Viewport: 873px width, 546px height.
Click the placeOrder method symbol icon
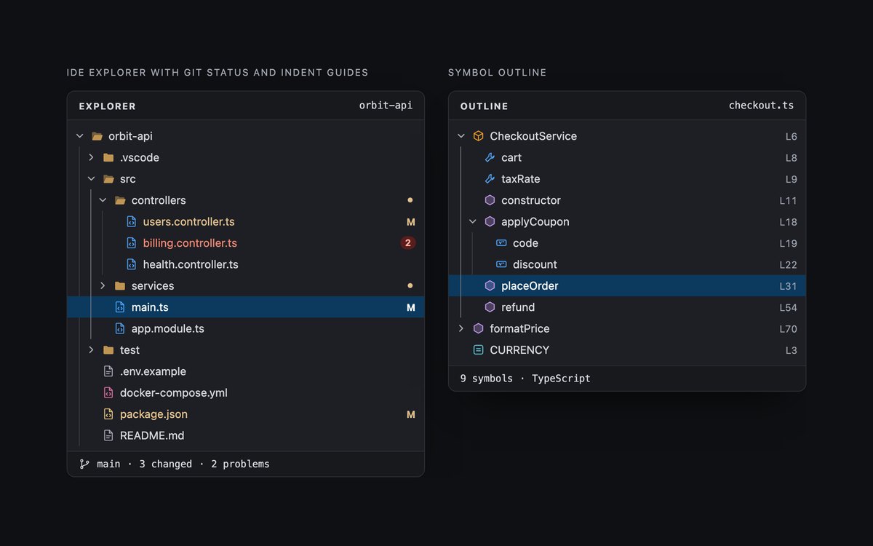click(490, 286)
